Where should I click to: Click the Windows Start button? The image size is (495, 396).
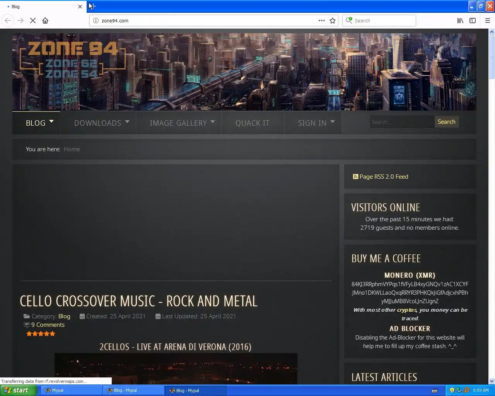click(19, 390)
